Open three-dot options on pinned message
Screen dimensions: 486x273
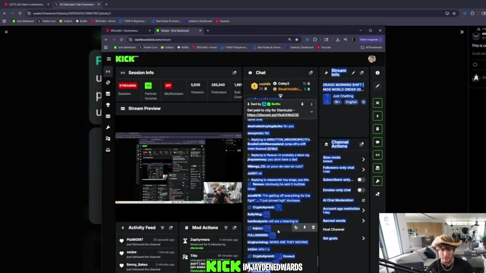pyautogui.click(x=311, y=104)
